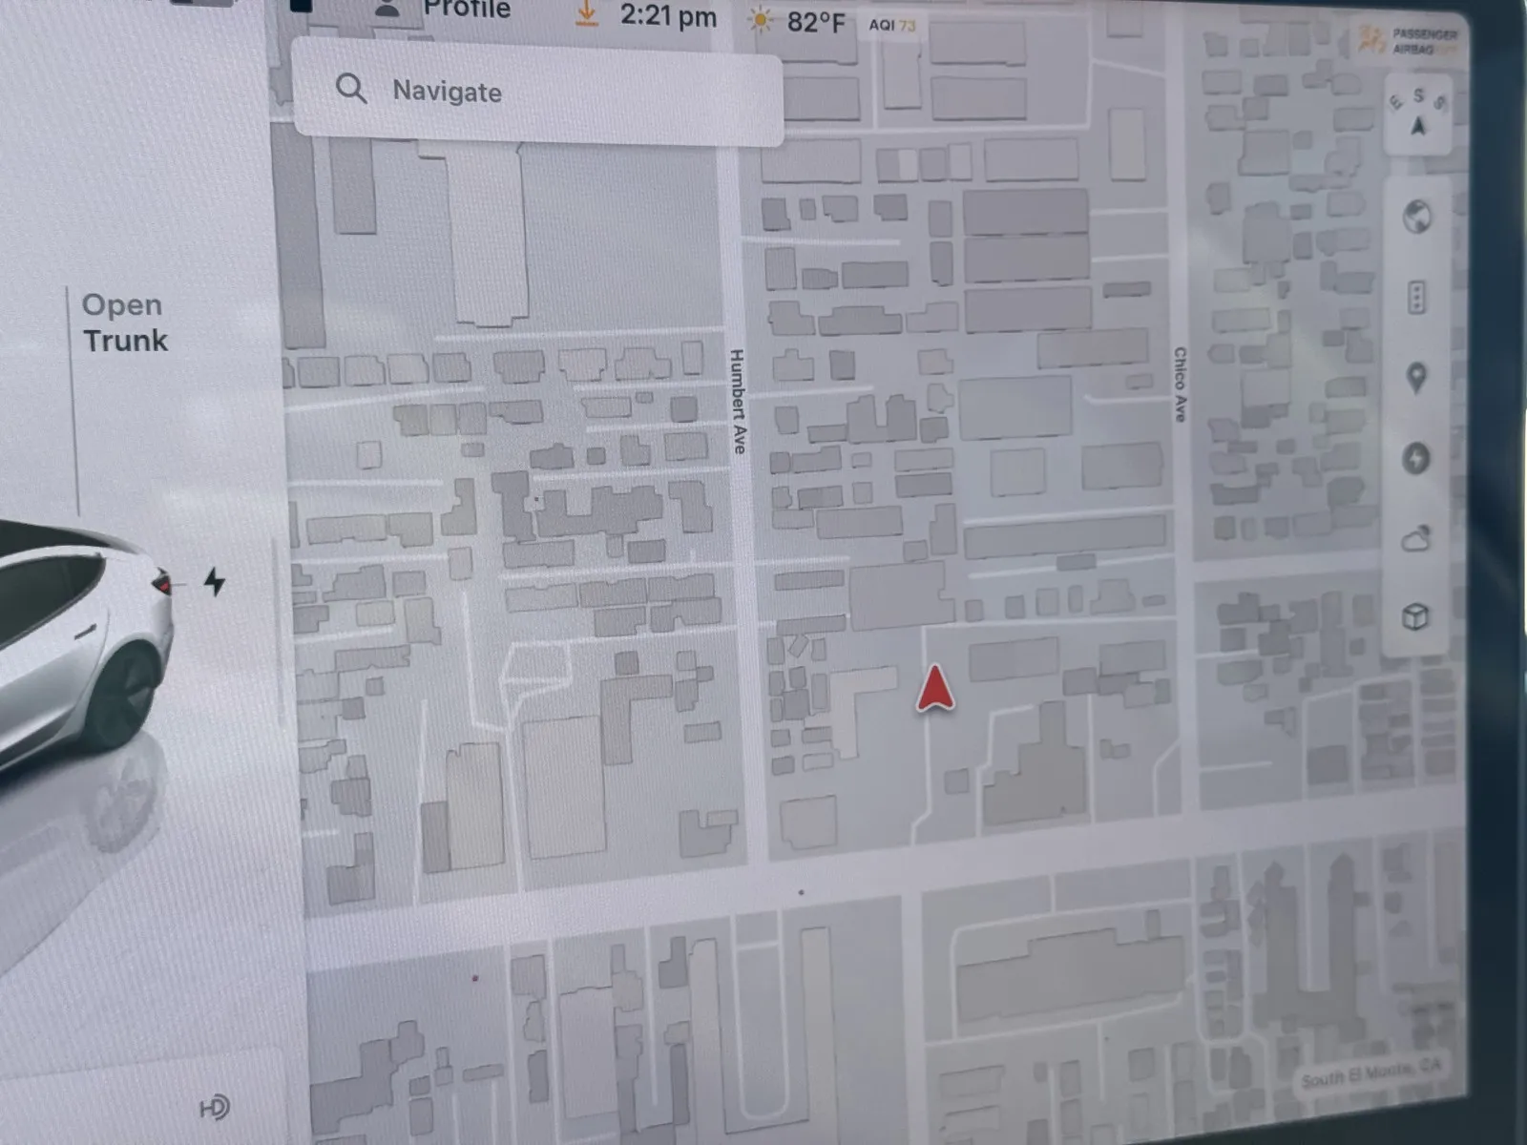Tap the AQI 73 air quality indicator
The width and height of the screenshot is (1527, 1145).
point(891,25)
